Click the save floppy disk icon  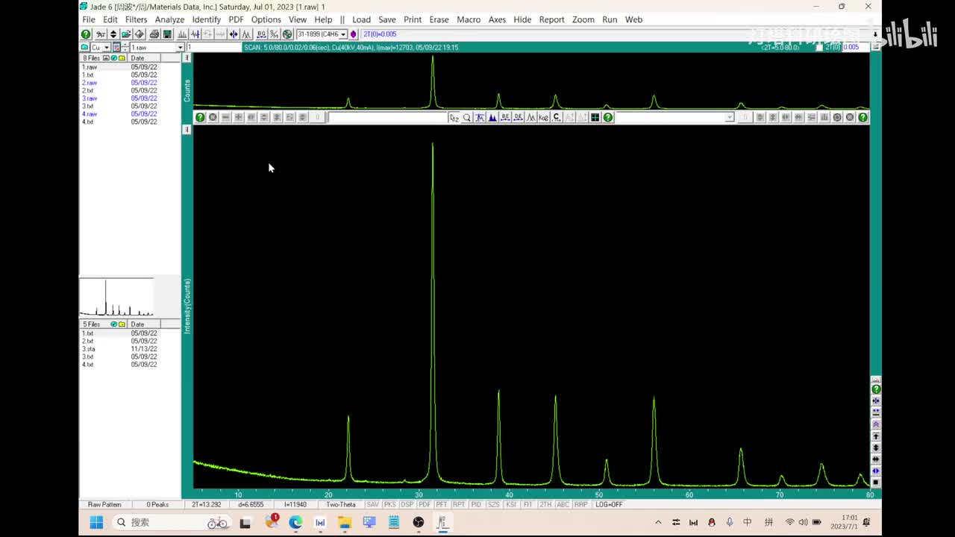tap(167, 34)
